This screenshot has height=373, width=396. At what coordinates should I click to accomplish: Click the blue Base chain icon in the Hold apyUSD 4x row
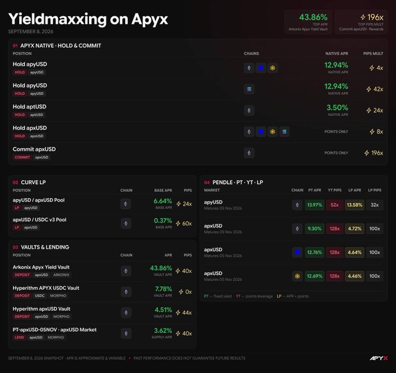[x=261, y=68]
